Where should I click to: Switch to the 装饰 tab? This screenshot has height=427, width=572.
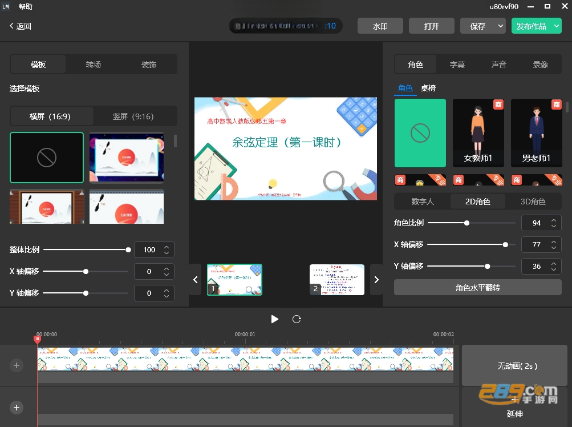coord(148,65)
